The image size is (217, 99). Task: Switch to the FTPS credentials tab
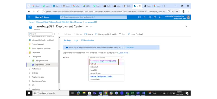[x=87, y=40]
